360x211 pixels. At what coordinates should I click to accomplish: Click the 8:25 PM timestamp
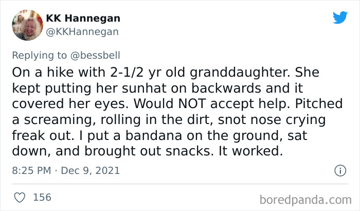coord(32,170)
